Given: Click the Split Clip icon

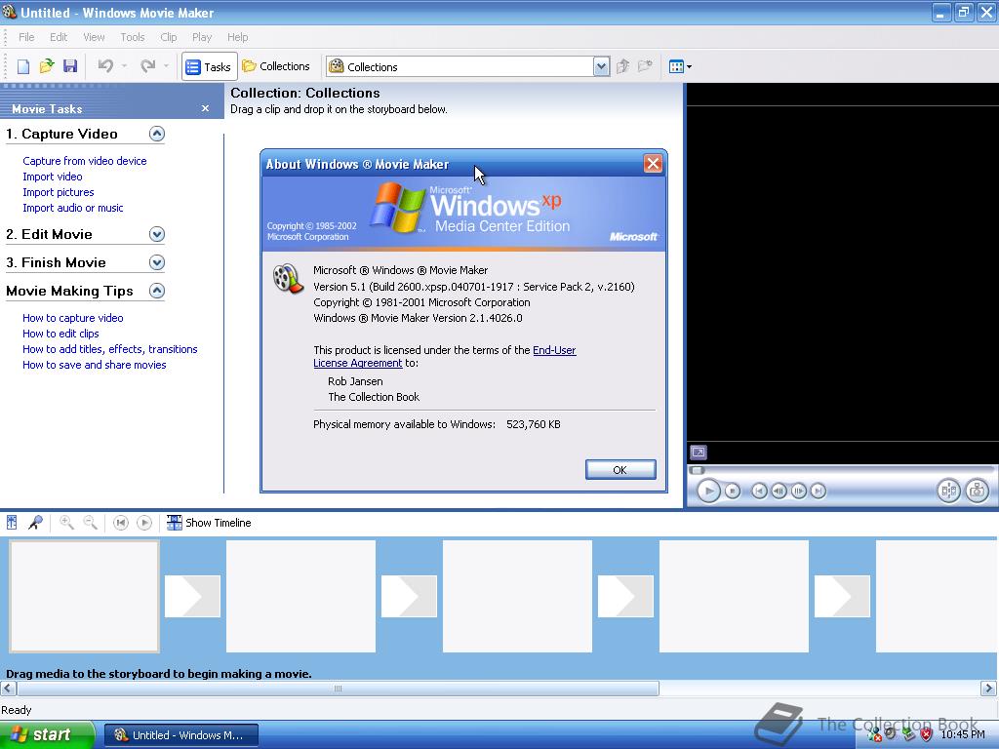Looking at the screenshot, I should [x=948, y=492].
